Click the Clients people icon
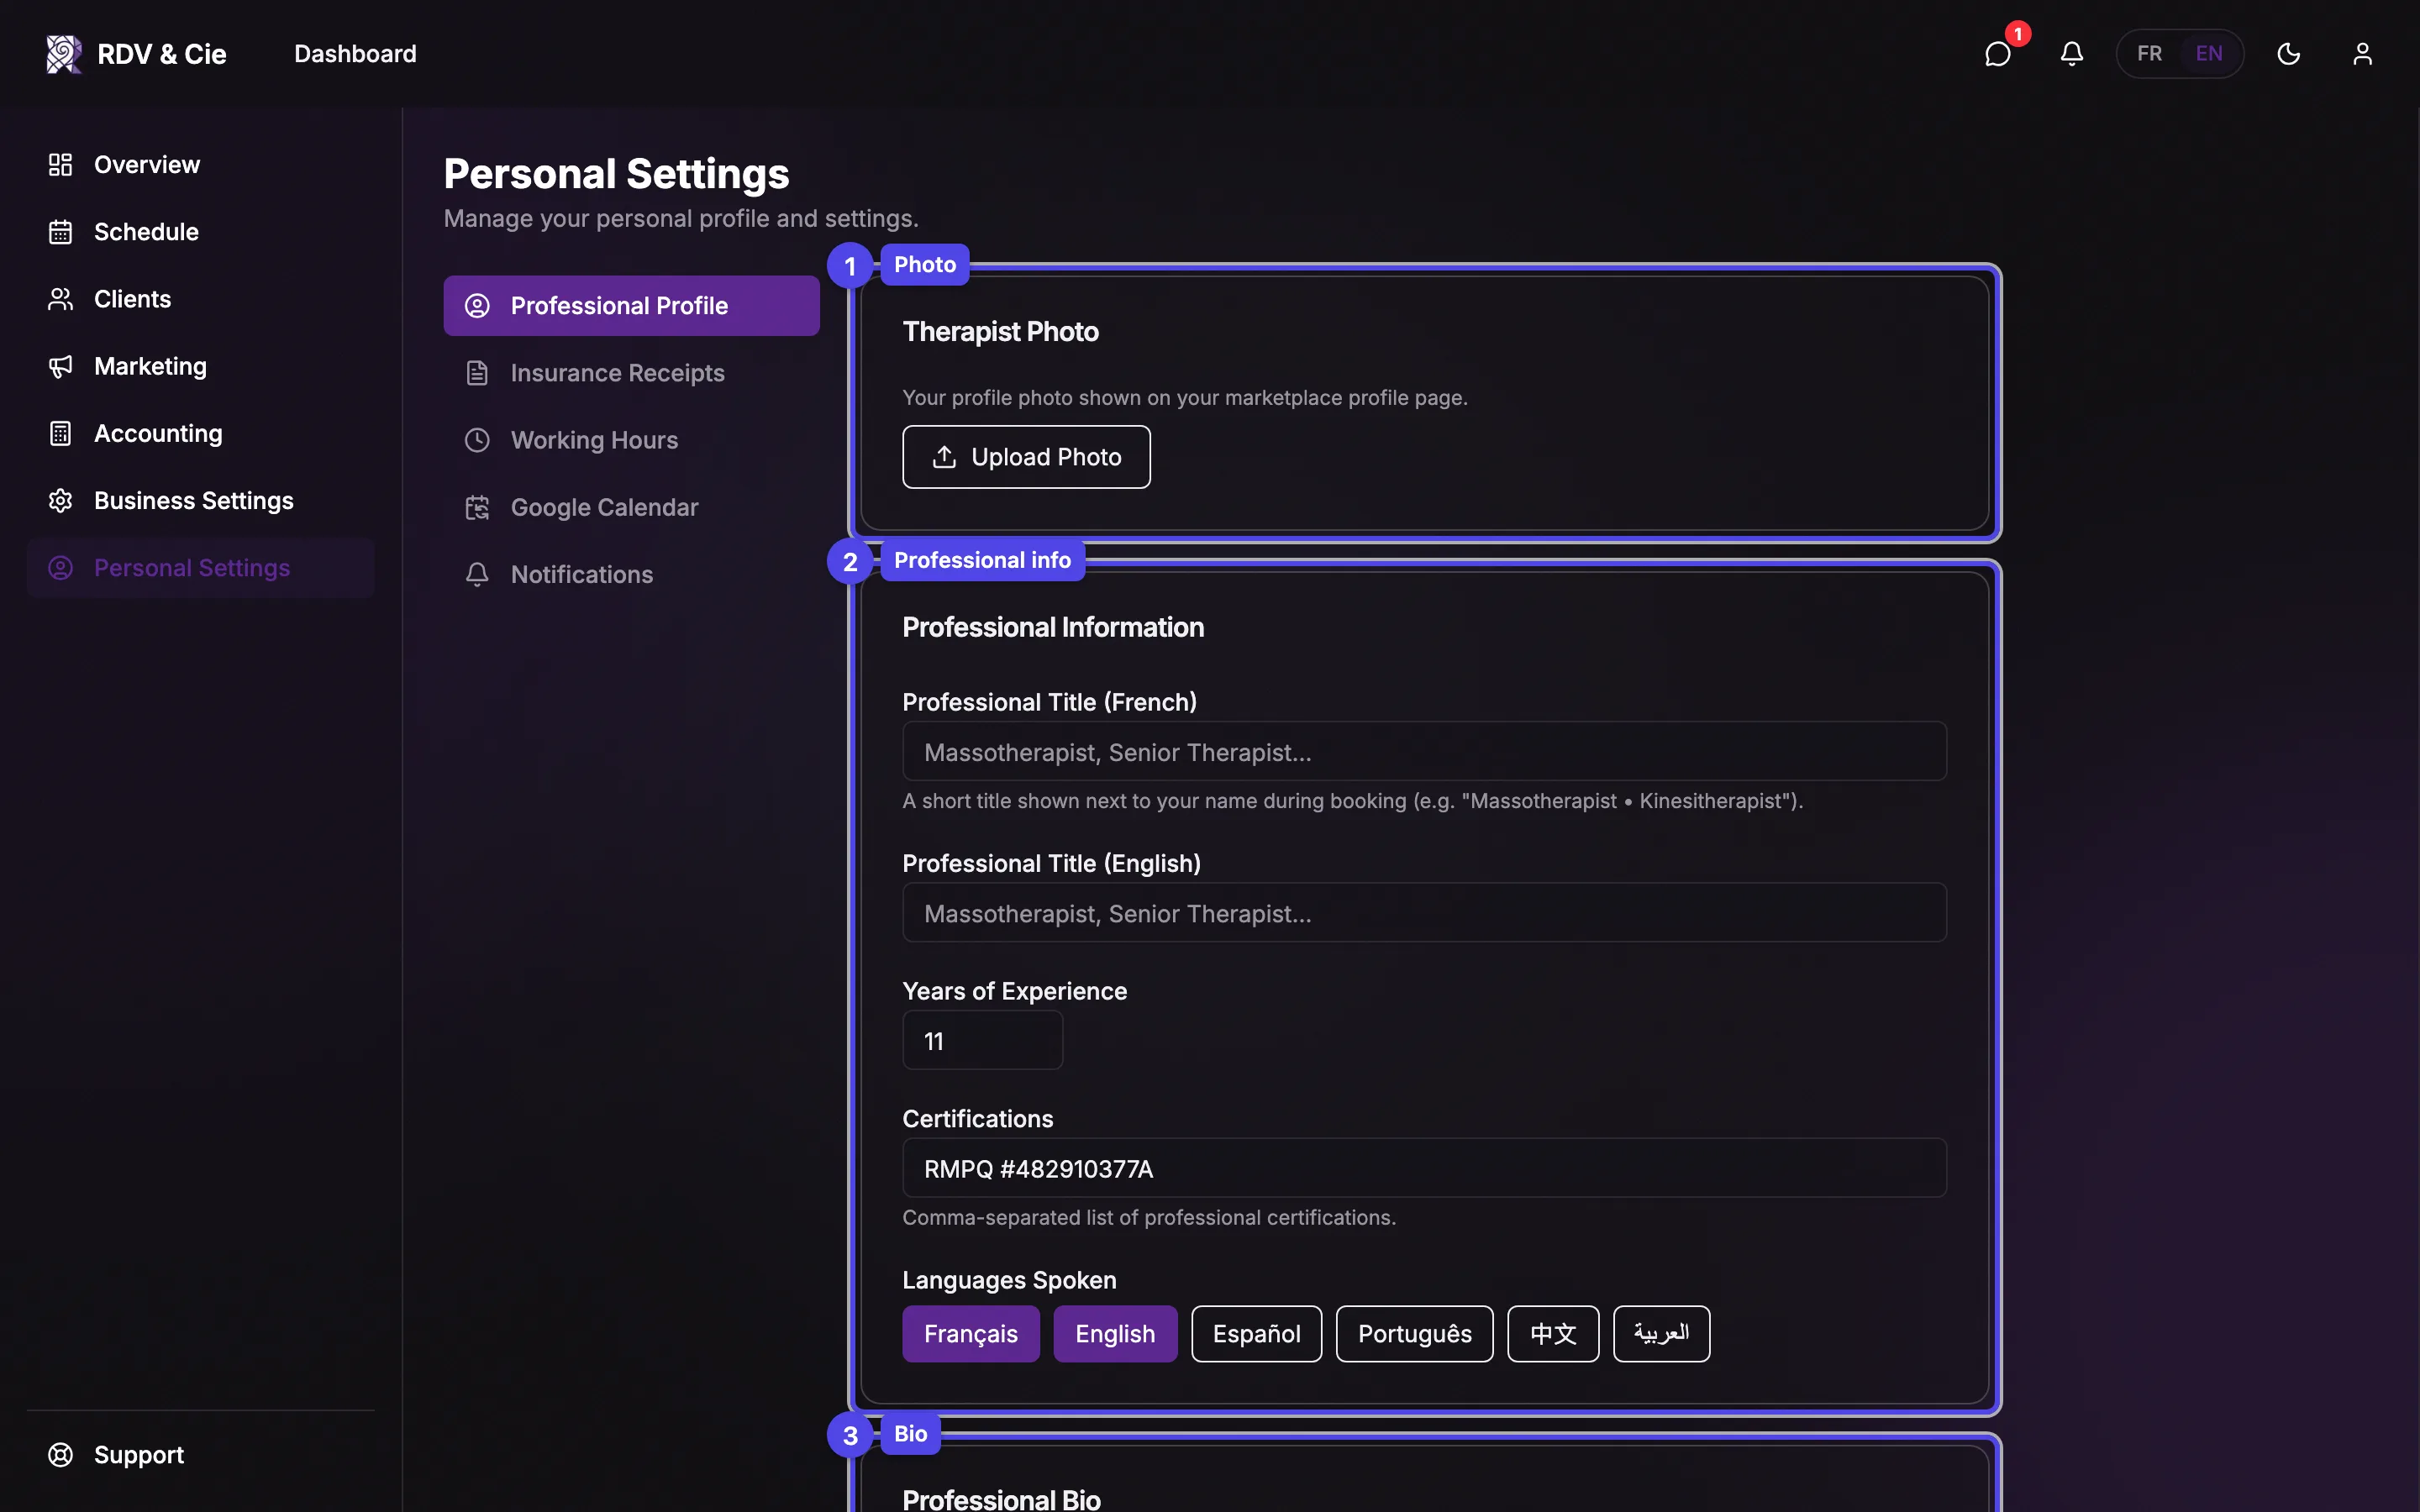Screen dimensions: 2420x1512 click(60, 299)
